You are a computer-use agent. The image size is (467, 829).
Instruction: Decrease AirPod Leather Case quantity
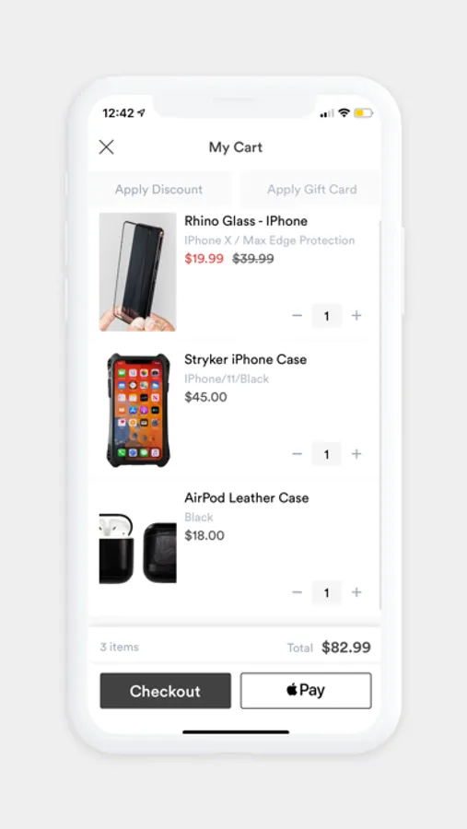click(x=298, y=592)
